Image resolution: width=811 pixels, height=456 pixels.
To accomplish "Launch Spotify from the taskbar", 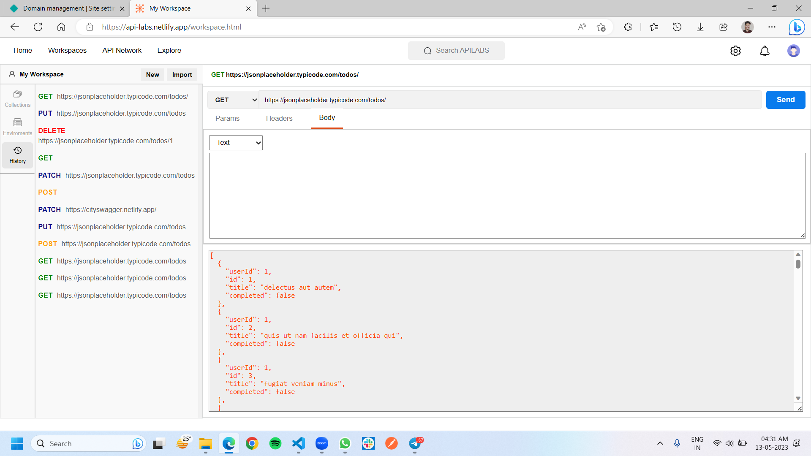I will (x=275, y=443).
